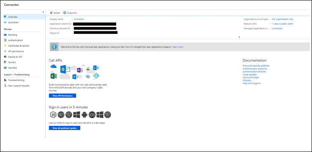Click the Delete trash can icon
The image size is (312, 152).
[x=51, y=13]
